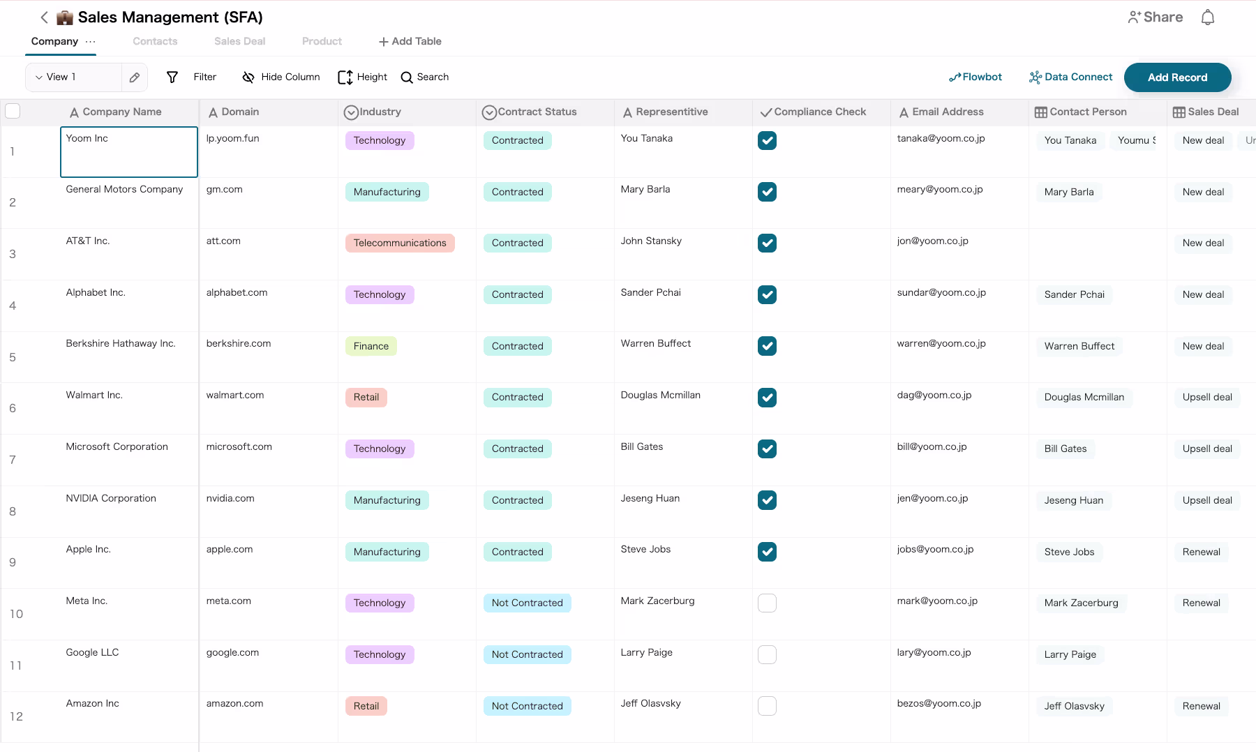This screenshot has height=752, width=1256.
Task: Switch to the Contacts tab
Action: click(155, 41)
